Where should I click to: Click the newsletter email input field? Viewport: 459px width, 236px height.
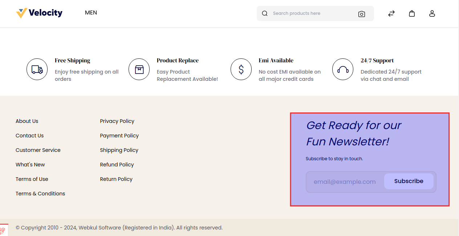(345, 182)
